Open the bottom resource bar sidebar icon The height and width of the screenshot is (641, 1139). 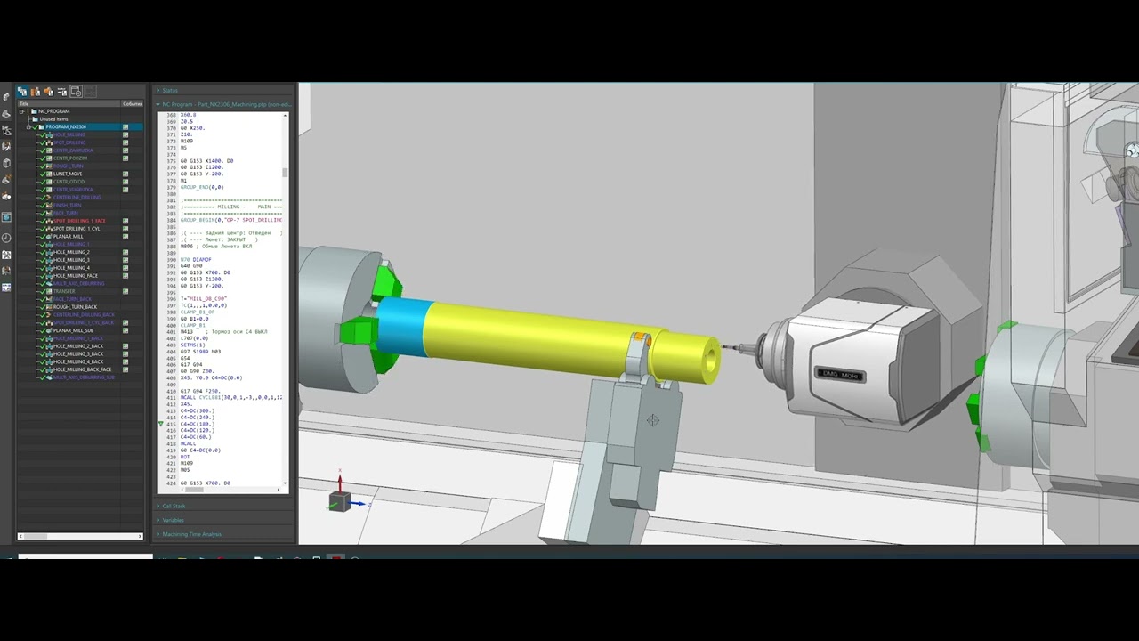click(6, 288)
